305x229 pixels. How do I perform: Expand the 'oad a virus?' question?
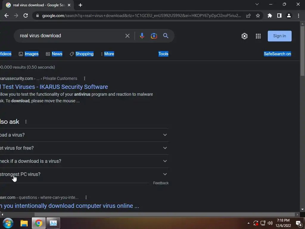(84, 135)
